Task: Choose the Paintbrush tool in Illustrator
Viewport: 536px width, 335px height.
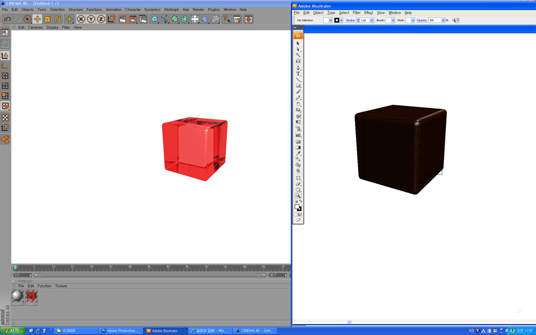Action: (298, 92)
